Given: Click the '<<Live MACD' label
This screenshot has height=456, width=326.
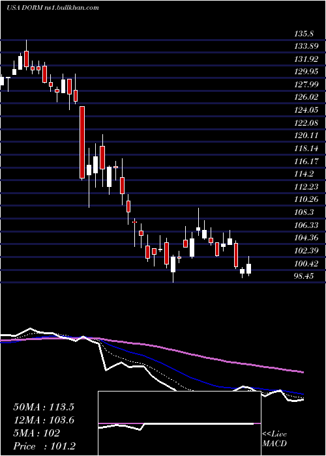Looking at the screenshot, I should coord(274,439).
